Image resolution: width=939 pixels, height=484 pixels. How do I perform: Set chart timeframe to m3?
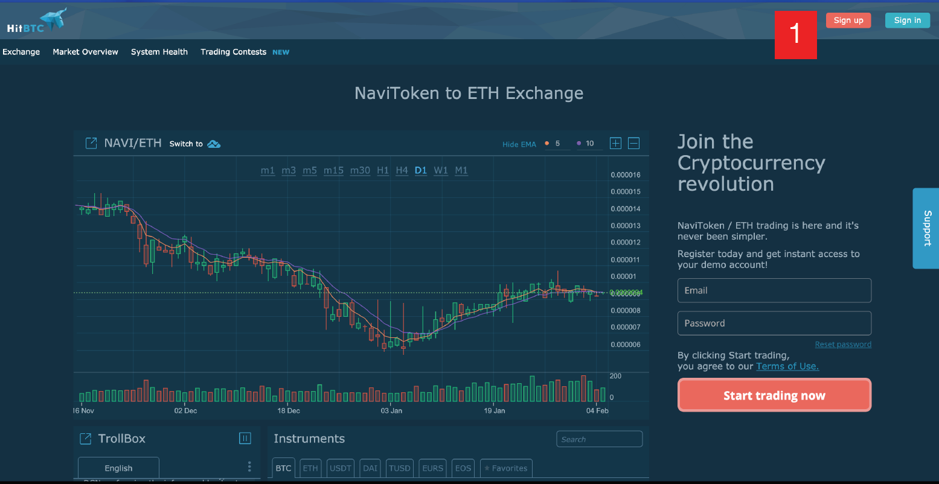pyautogui.click(x=289, y=170)
